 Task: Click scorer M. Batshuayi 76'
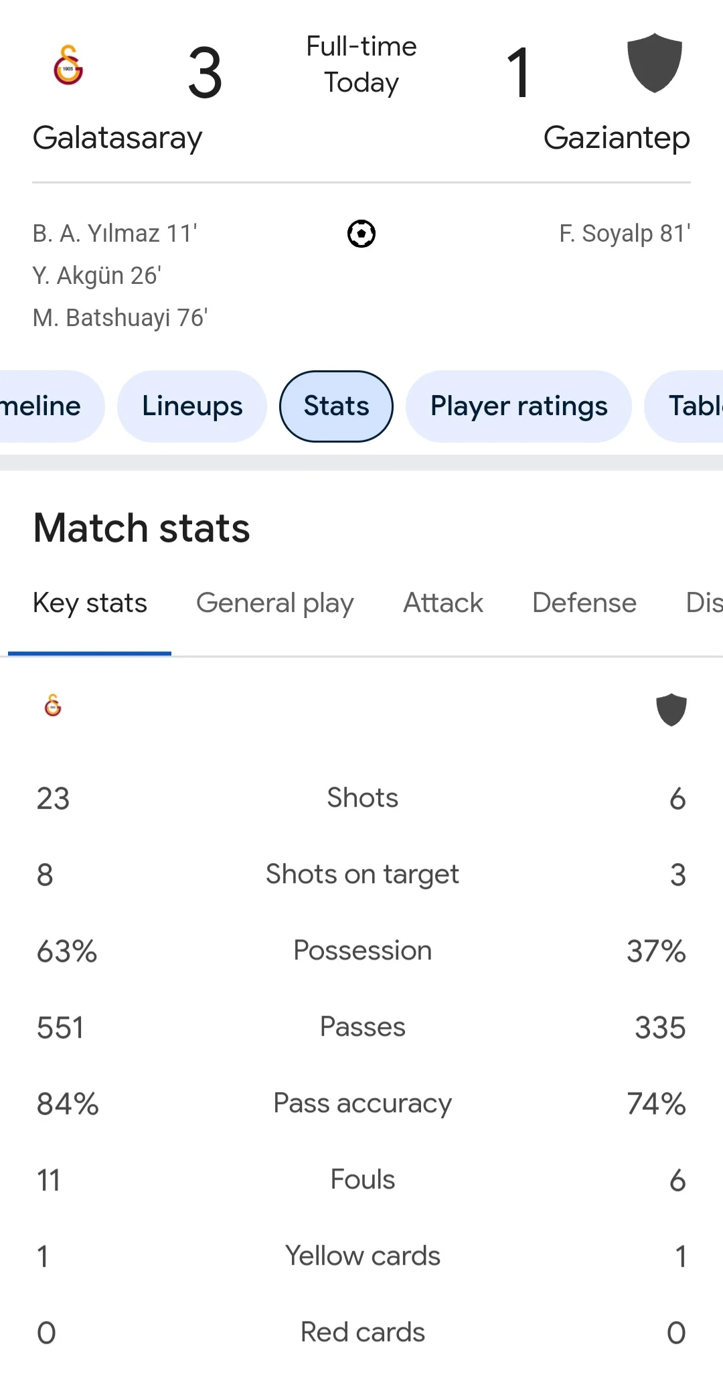point(120,318)
